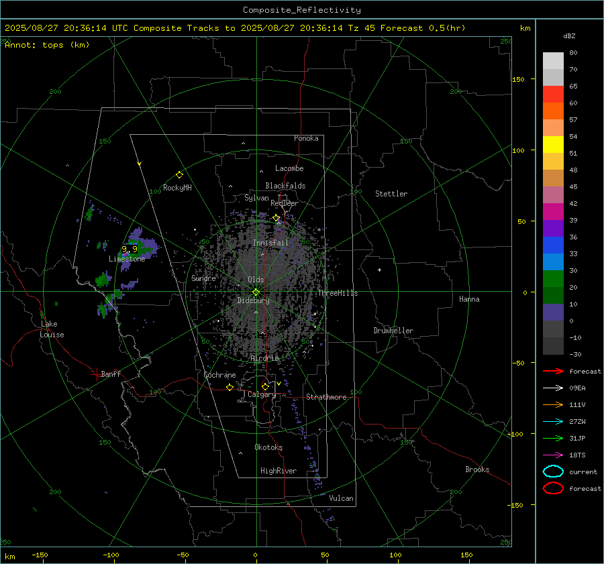
Task: Click the Sundre town label
Action: pos(203,278)
